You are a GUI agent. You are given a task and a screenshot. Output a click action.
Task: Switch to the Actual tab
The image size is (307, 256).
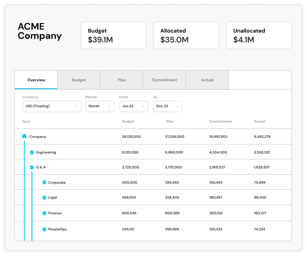(207, 80)
